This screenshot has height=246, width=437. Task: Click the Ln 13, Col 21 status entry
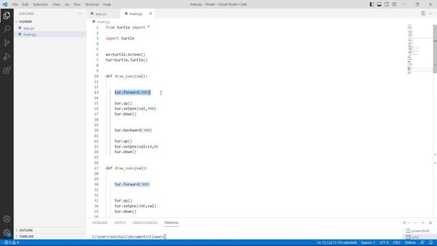(337, 243)
